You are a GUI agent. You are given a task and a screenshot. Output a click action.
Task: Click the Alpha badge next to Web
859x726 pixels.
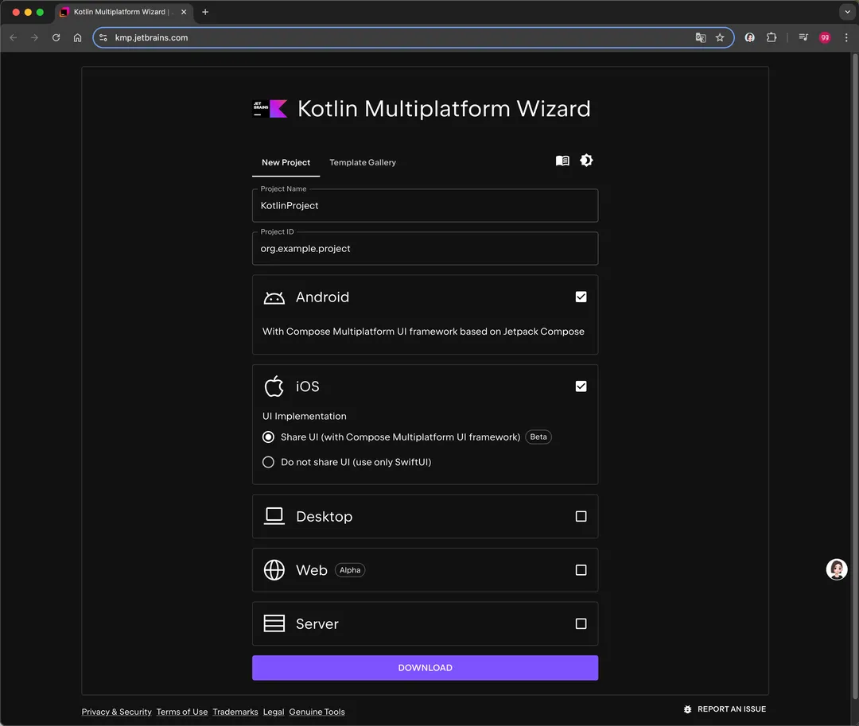point(349,570)
